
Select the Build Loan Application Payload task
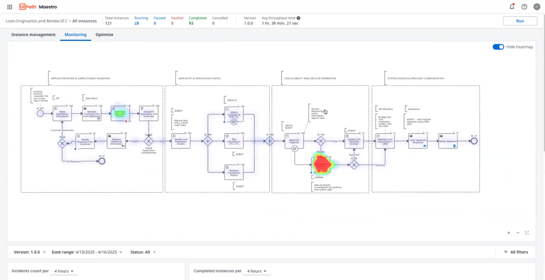pos(120,113)
